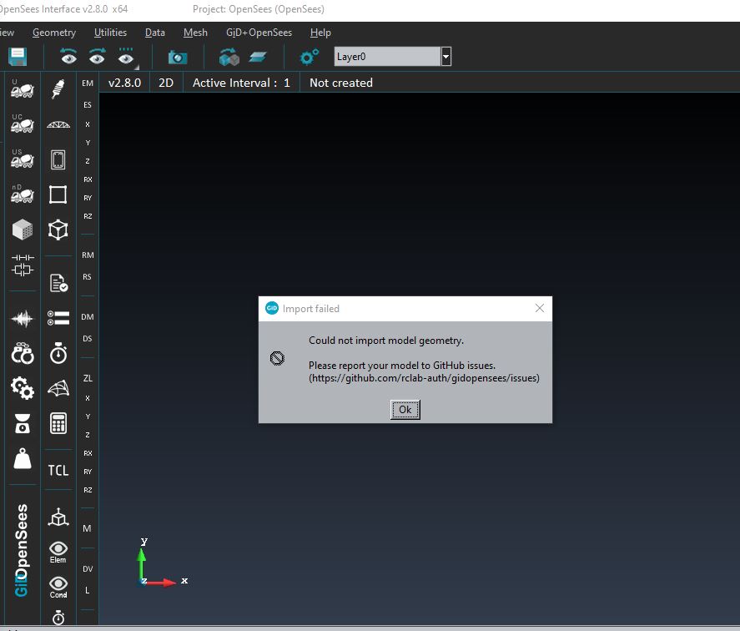This screenshot has height=631, width=740.
Task: Open the Geometry menu
Action: pyautogui.click(x=54, y=33)
